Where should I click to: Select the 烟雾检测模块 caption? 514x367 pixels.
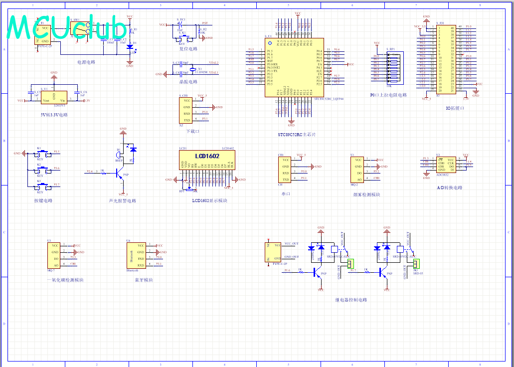click(x=366, y=195)
